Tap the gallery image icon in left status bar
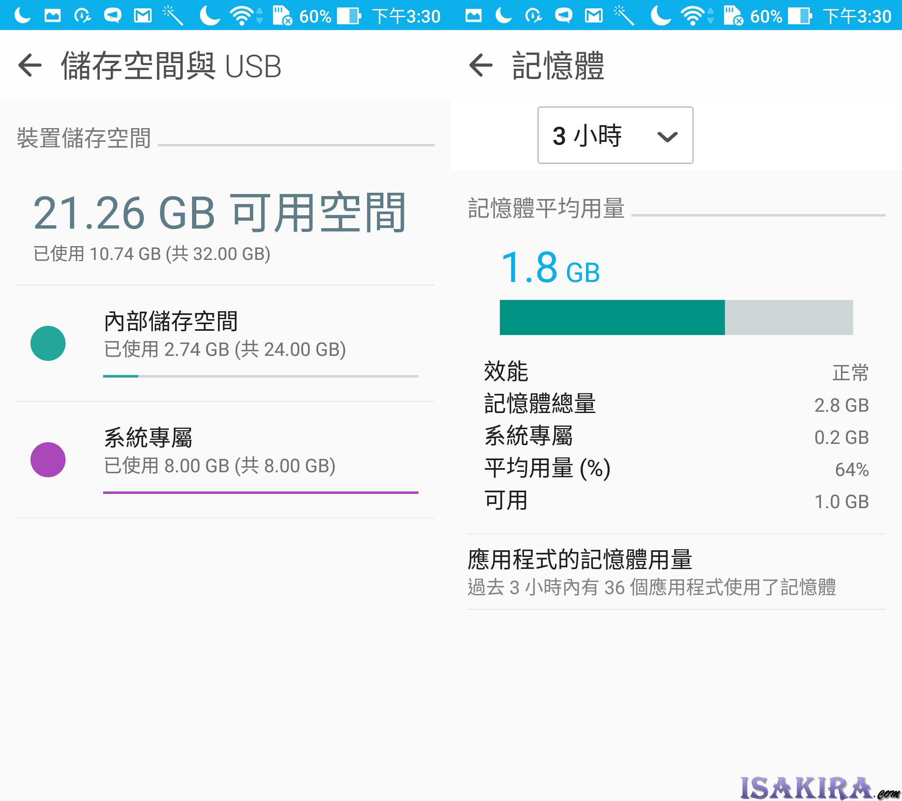Screen dimensions: 902x801 point(53,16)
